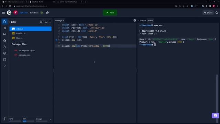Switch to the Shell tab
This screenshot has width=220, height=124.
(150, 21)
